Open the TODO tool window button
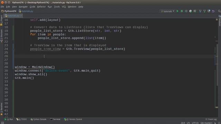The image size is (221, 124). pyautogui.click(x=21, y=119)
